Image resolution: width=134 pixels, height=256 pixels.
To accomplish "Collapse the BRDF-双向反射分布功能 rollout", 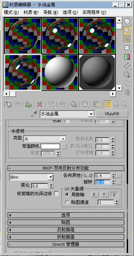I will click(66, 168).
